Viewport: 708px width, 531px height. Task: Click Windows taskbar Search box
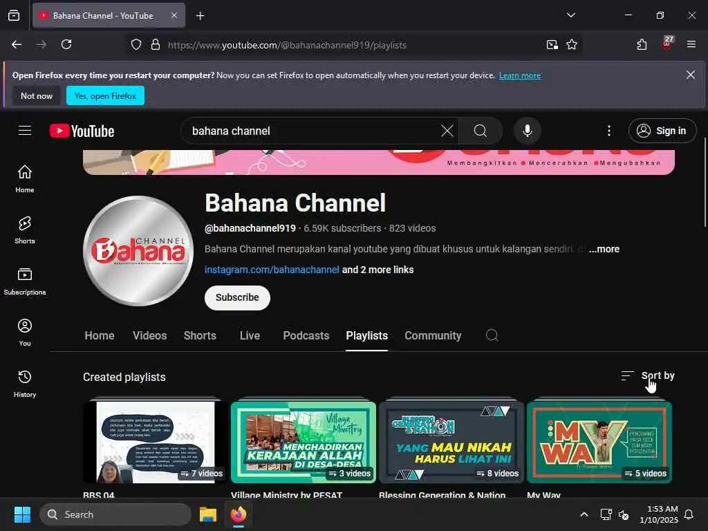point(115,514)
